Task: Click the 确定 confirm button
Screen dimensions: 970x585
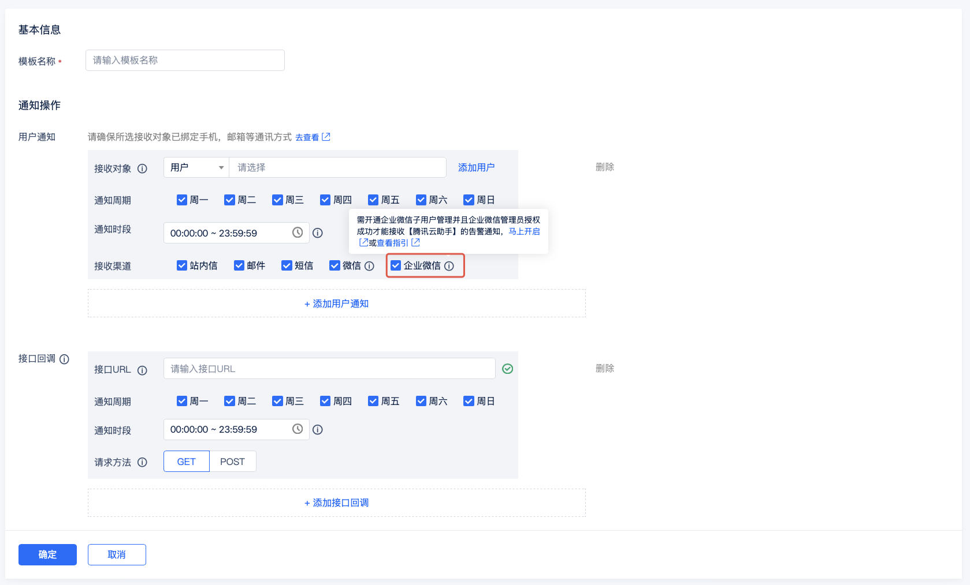Action: point(47,554)
